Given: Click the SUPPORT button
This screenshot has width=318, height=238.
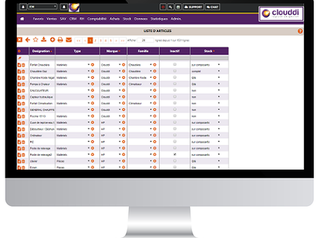Looking at the screenshot, I should [193, 7].
